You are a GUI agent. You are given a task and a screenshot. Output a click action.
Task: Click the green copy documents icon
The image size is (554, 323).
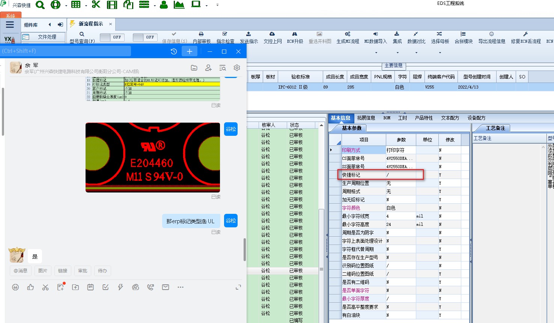click(128, 5)
